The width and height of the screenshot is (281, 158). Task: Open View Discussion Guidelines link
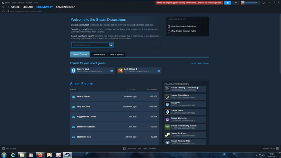pyautogui.click(x=184, y=26)
